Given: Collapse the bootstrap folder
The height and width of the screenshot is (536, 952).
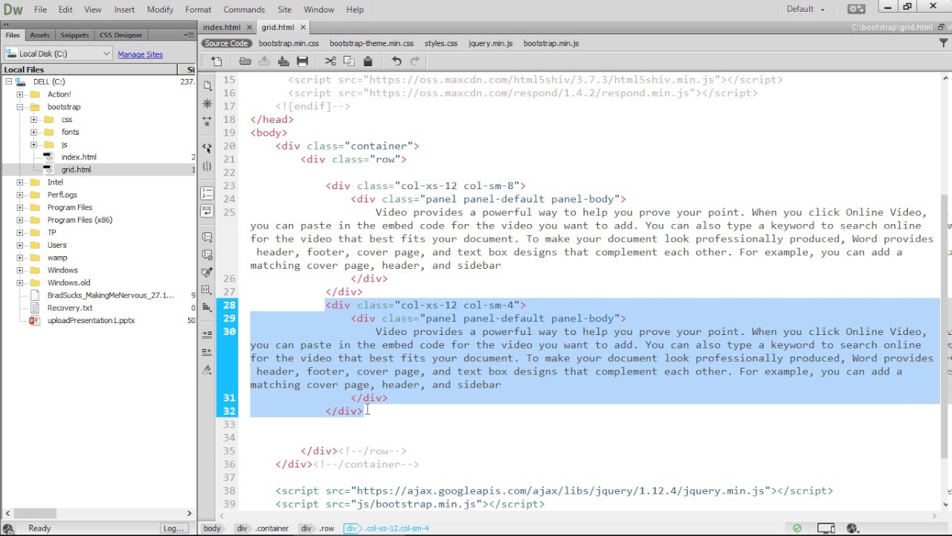Looking at the screenshot, I should [x=20, y=106].
